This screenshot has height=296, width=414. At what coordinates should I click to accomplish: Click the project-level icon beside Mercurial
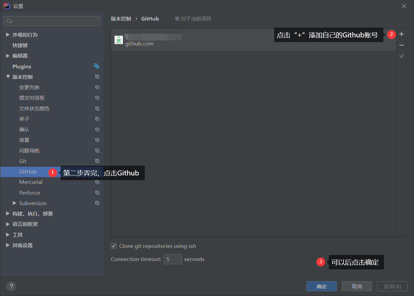pyautogui.click(x=97, y=182)
